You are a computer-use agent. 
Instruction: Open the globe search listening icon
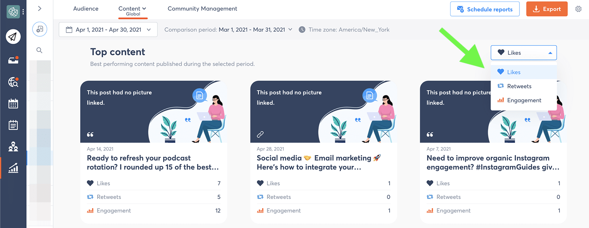tap(13, 82)
